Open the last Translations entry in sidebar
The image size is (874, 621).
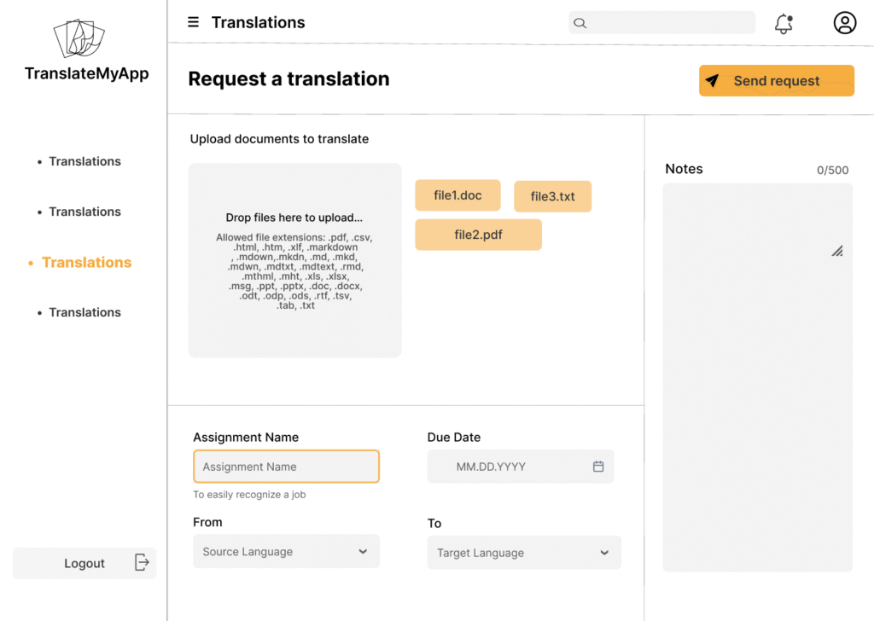[84, 312]
